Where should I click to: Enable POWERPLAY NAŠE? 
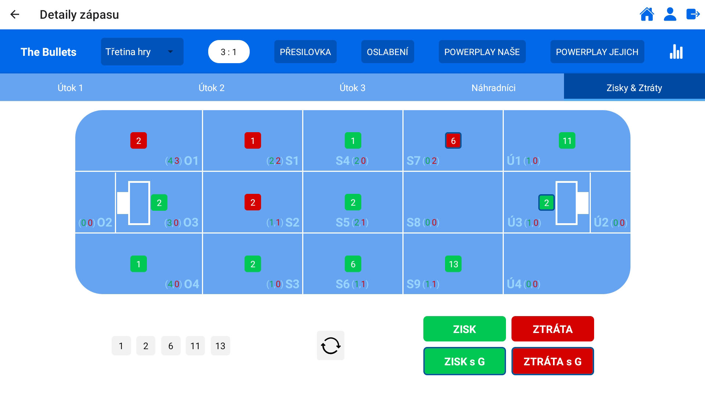tap(482, 52)
